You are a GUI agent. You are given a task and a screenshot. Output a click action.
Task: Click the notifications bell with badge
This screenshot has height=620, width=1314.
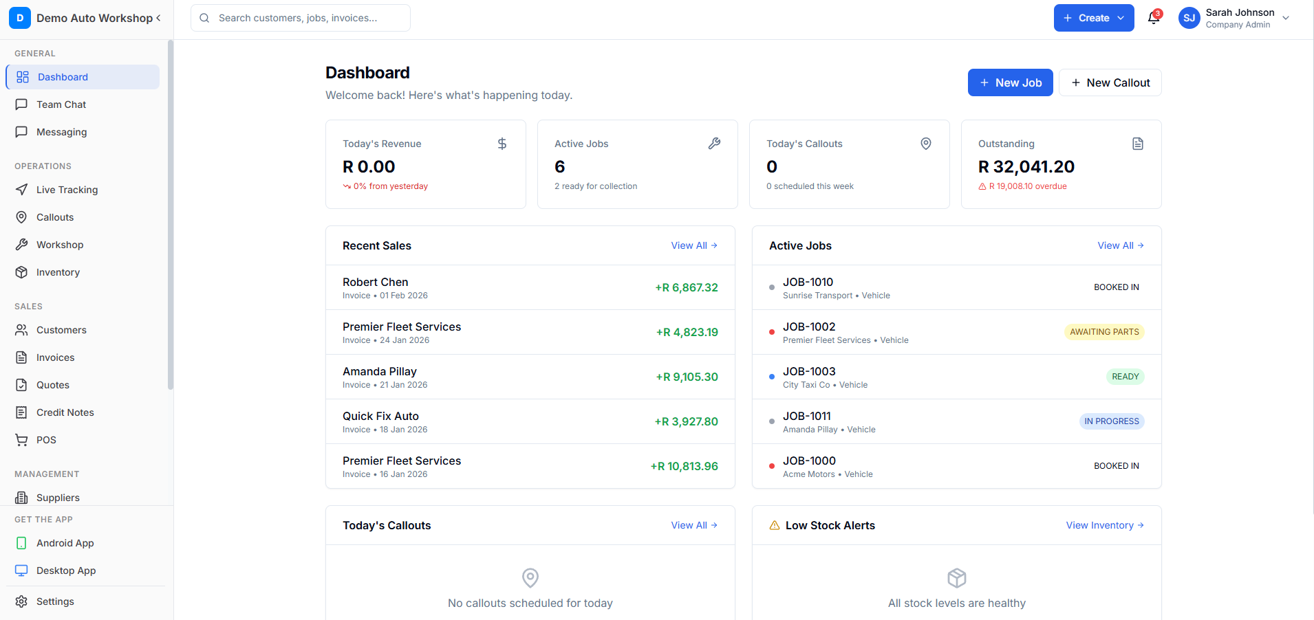tap(1153, 17)
